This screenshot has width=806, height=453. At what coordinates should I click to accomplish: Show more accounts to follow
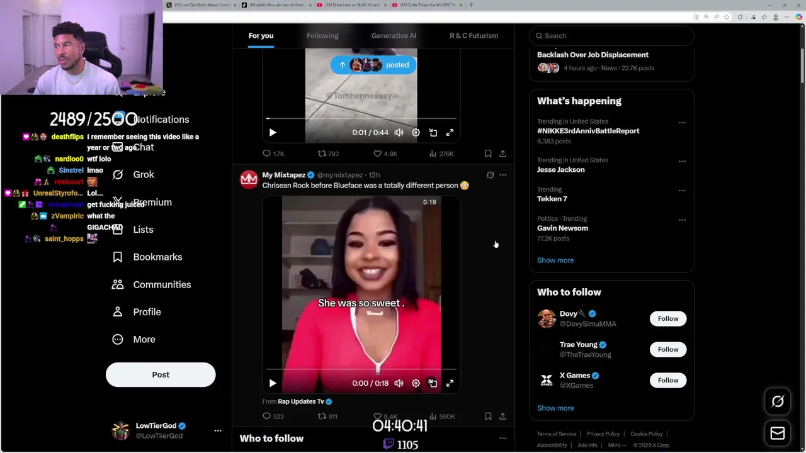point(555,408)
